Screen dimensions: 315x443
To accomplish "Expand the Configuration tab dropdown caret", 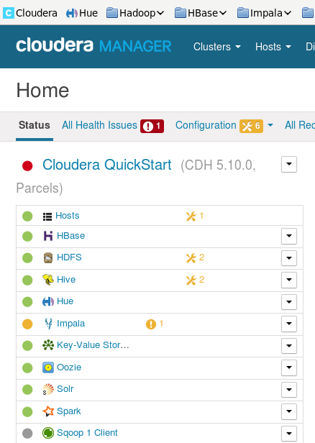I will point(270,125).
